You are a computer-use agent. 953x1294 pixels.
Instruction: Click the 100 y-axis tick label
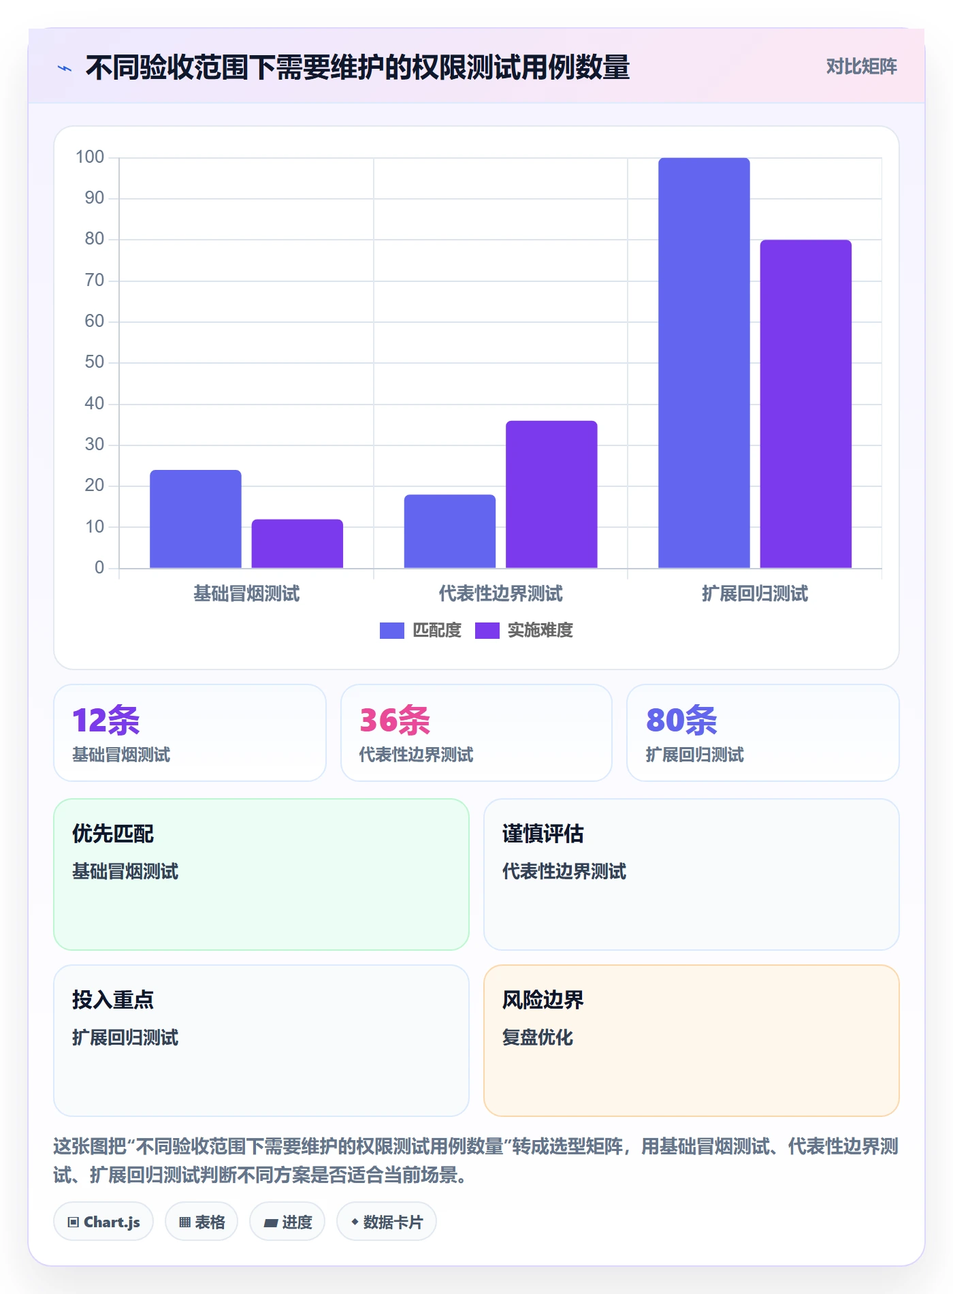[x=90, y=157]
